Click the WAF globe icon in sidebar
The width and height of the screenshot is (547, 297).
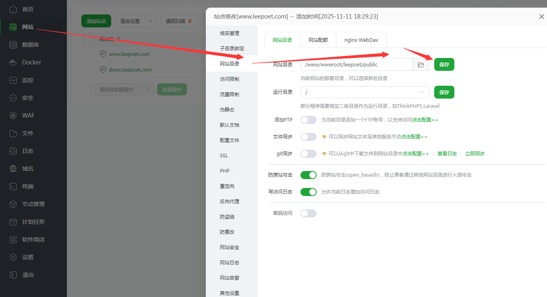13,115
